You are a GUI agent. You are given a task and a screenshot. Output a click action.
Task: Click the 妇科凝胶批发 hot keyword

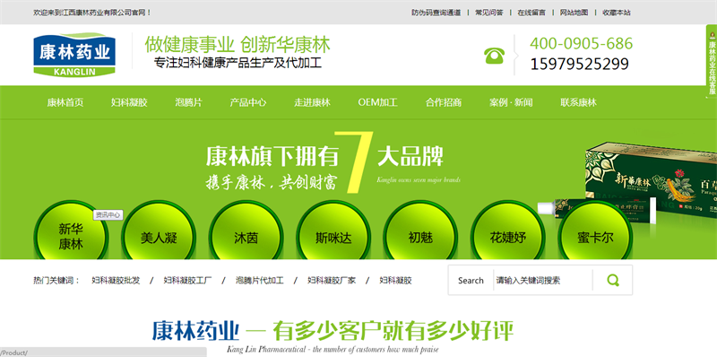click(116, 280)
